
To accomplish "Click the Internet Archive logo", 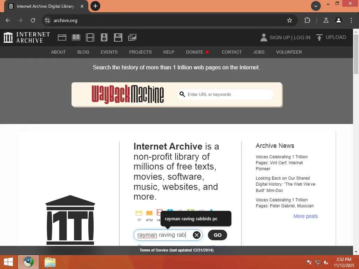I will (x=27, y=37).
